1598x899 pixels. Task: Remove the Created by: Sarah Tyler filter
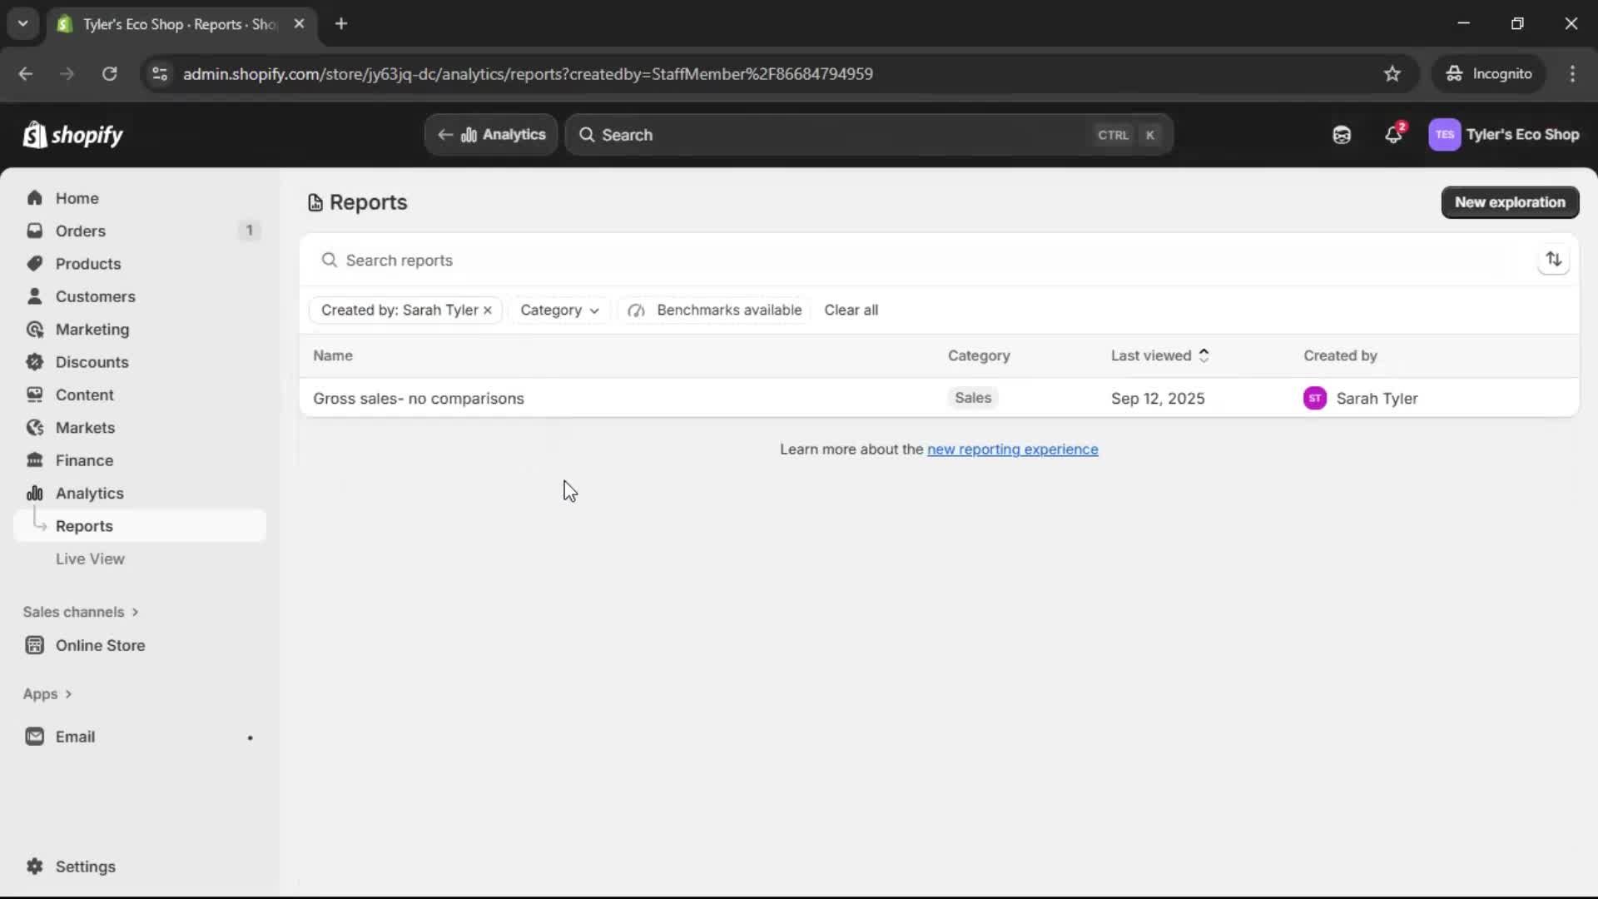[488, 310]
